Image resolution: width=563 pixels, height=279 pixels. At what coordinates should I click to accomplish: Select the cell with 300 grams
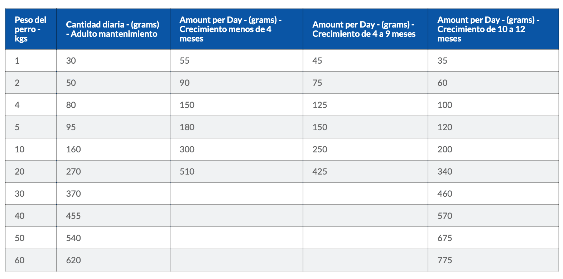pos(236,149)
